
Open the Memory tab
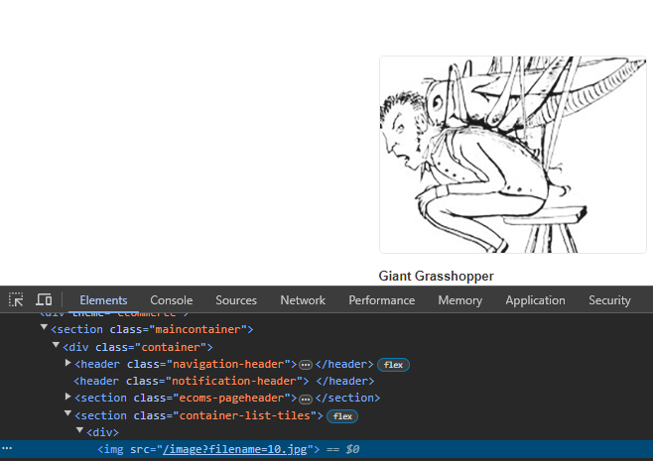[459, 300]
